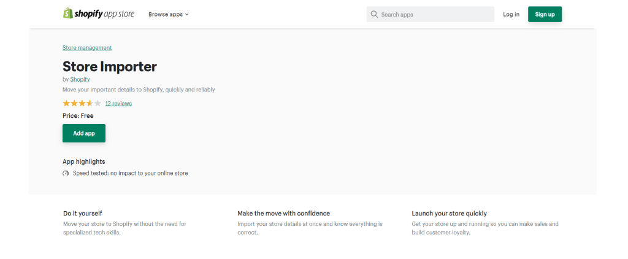Click the Shopify bag logo icon
Screen dimensions: 628x259
67,14
